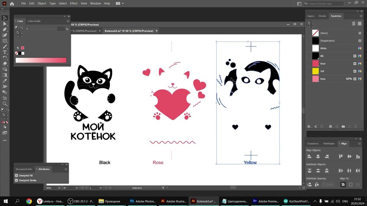Screen dimensions: 367x206
Task: Choose Align to Selection option
Action: 350,185
